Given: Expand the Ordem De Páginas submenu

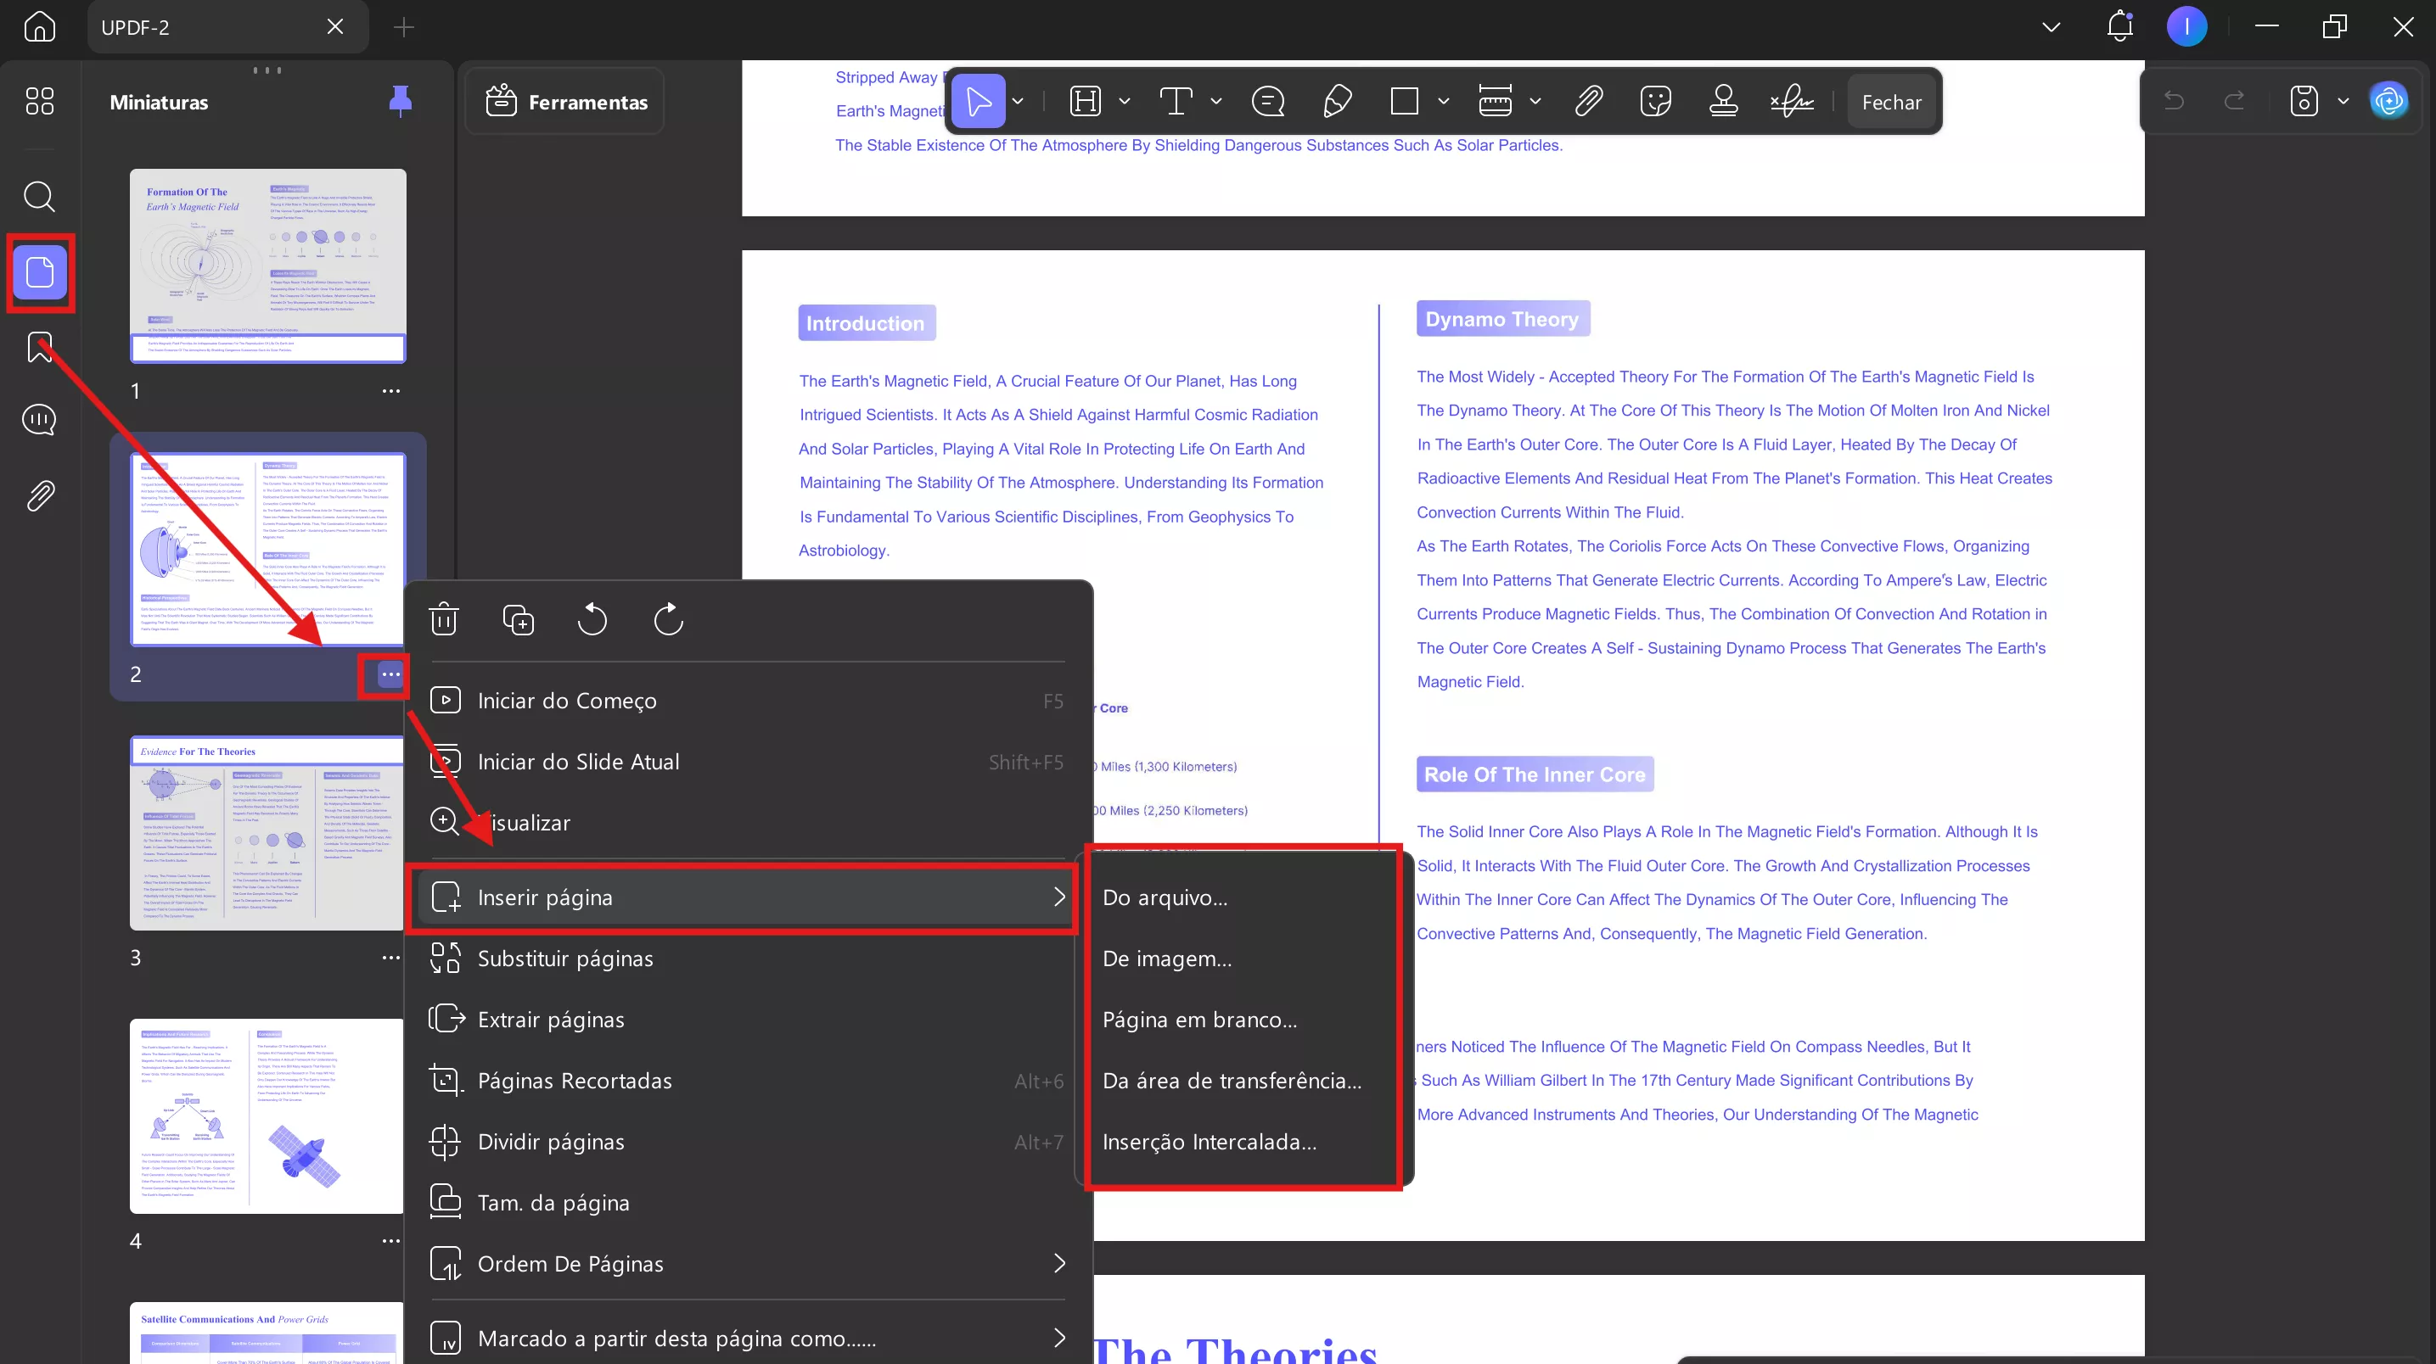Looking at the screenshot, I should pyautogui.click(x=1059, y=1263).
